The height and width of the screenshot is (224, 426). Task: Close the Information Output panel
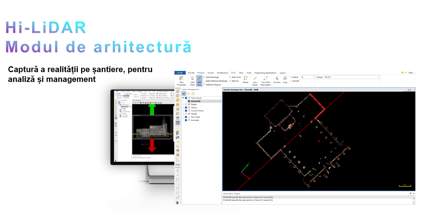pos(414,193)
